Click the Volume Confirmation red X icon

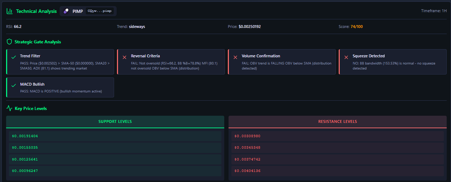pos(235,57)
